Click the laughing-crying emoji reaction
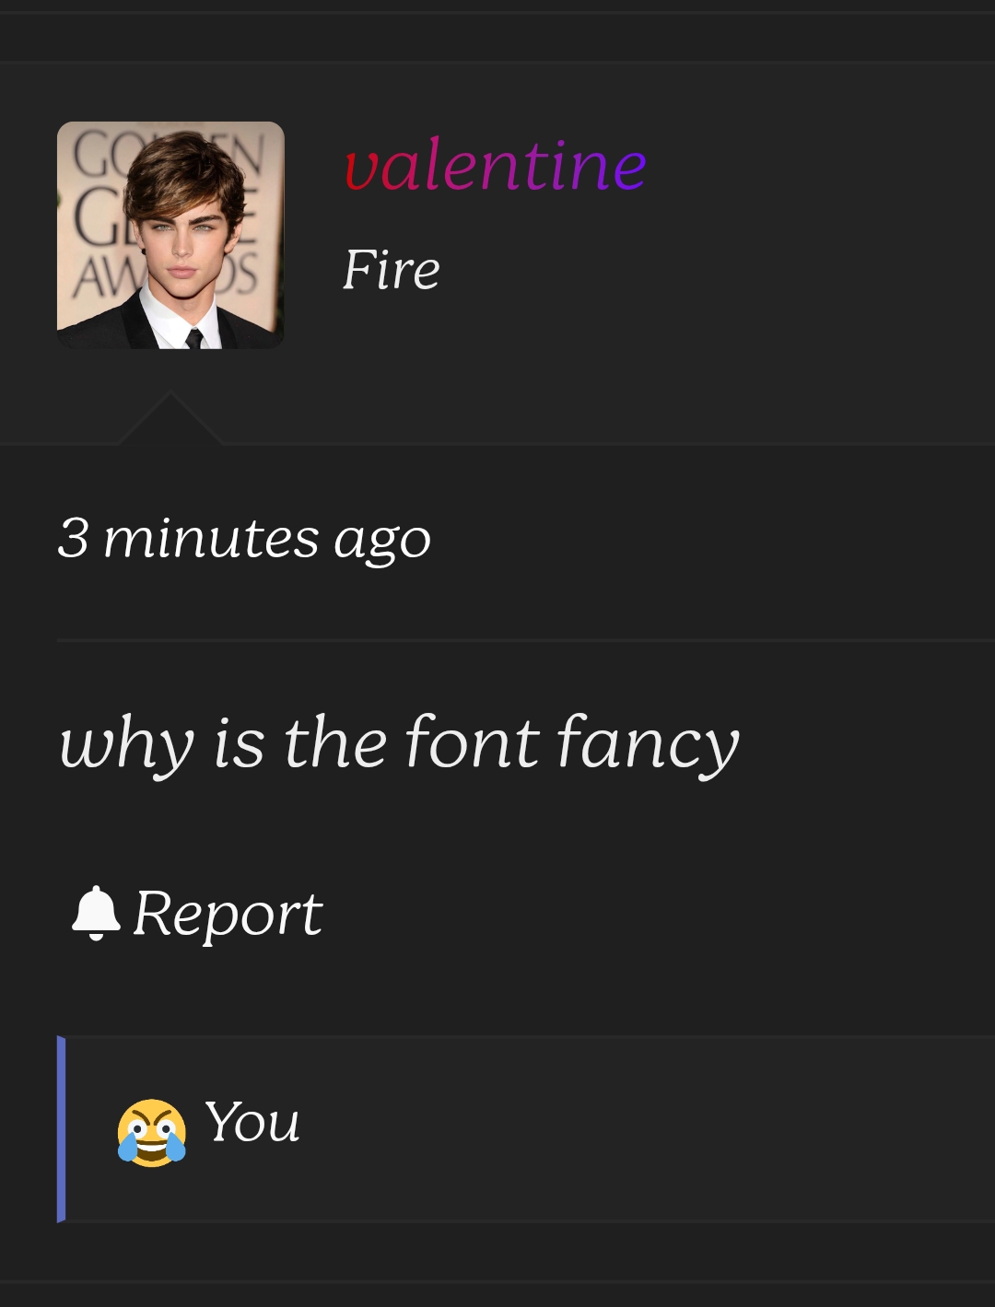Screen dimensions: 995x1307 pyautogui.click(x=151, y=1132)
